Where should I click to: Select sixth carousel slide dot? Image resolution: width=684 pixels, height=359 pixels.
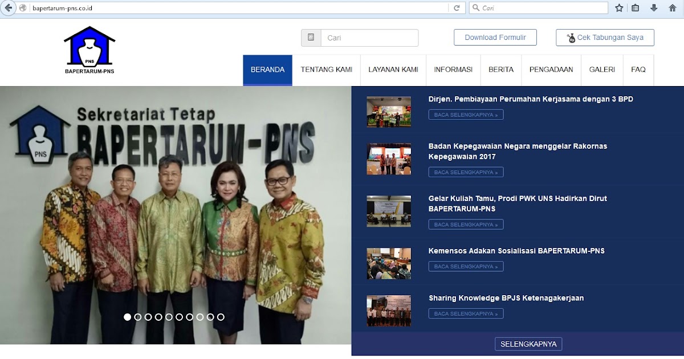[179, 317]
